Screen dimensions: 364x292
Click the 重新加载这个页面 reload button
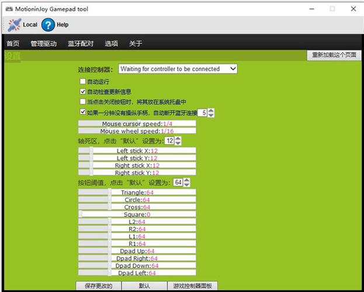(334, 55)
